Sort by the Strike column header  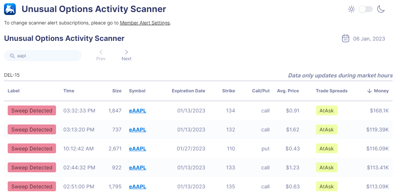pos(228,91)
